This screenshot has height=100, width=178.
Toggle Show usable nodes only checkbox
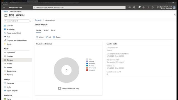(x=60, y=88)
